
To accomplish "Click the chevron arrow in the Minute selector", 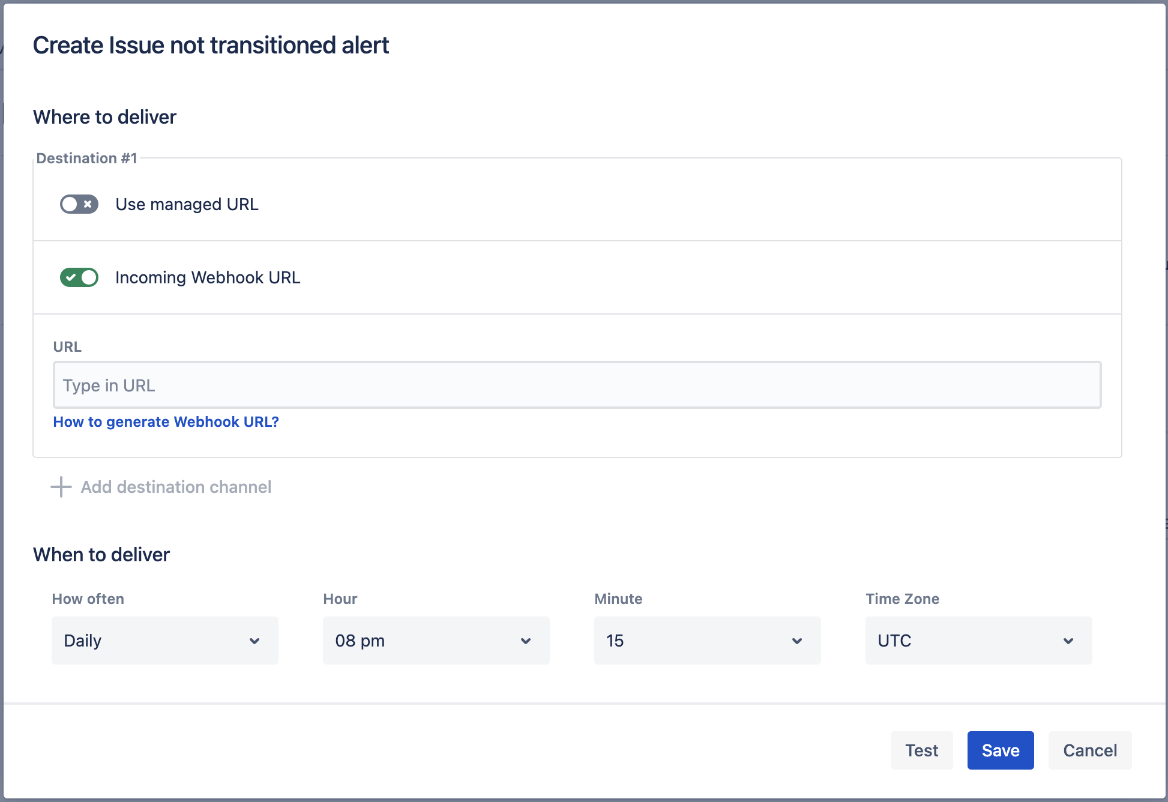I will [x=797, y=641].
